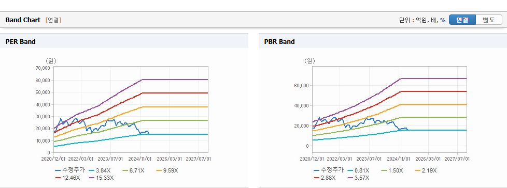Screen dimensions: 507x188
Task: Click the PBR Band heading
Action: (x=279, y=41)
